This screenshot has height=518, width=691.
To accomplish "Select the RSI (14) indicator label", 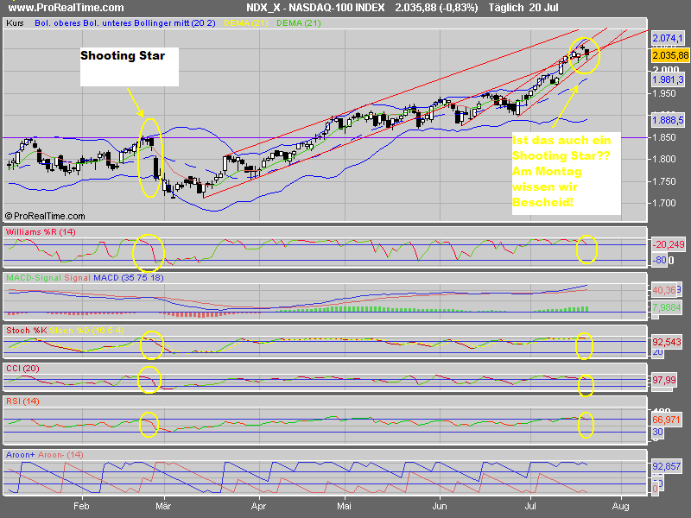I will tap(22, 401).
